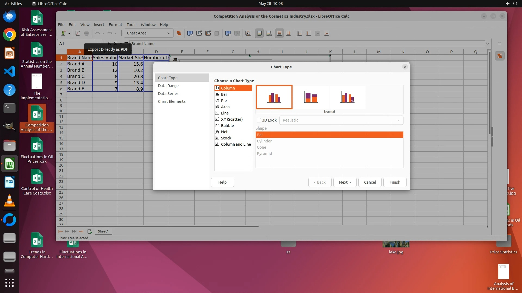Enable the 3D Look checkbox
This screenshot has height=293, width=522.
tap(259, 120)
